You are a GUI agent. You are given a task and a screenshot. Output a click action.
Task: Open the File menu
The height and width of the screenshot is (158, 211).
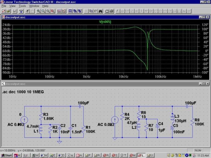point(4,6)
